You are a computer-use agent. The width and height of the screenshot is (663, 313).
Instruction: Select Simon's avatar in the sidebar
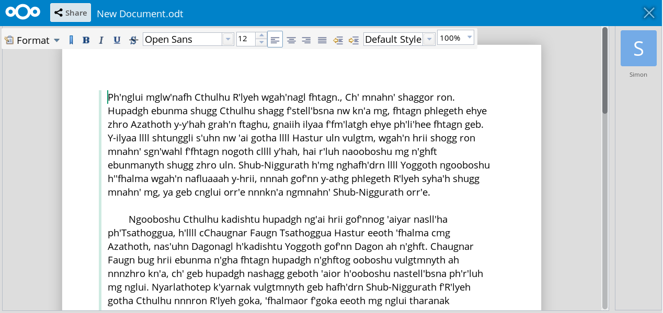638,48
